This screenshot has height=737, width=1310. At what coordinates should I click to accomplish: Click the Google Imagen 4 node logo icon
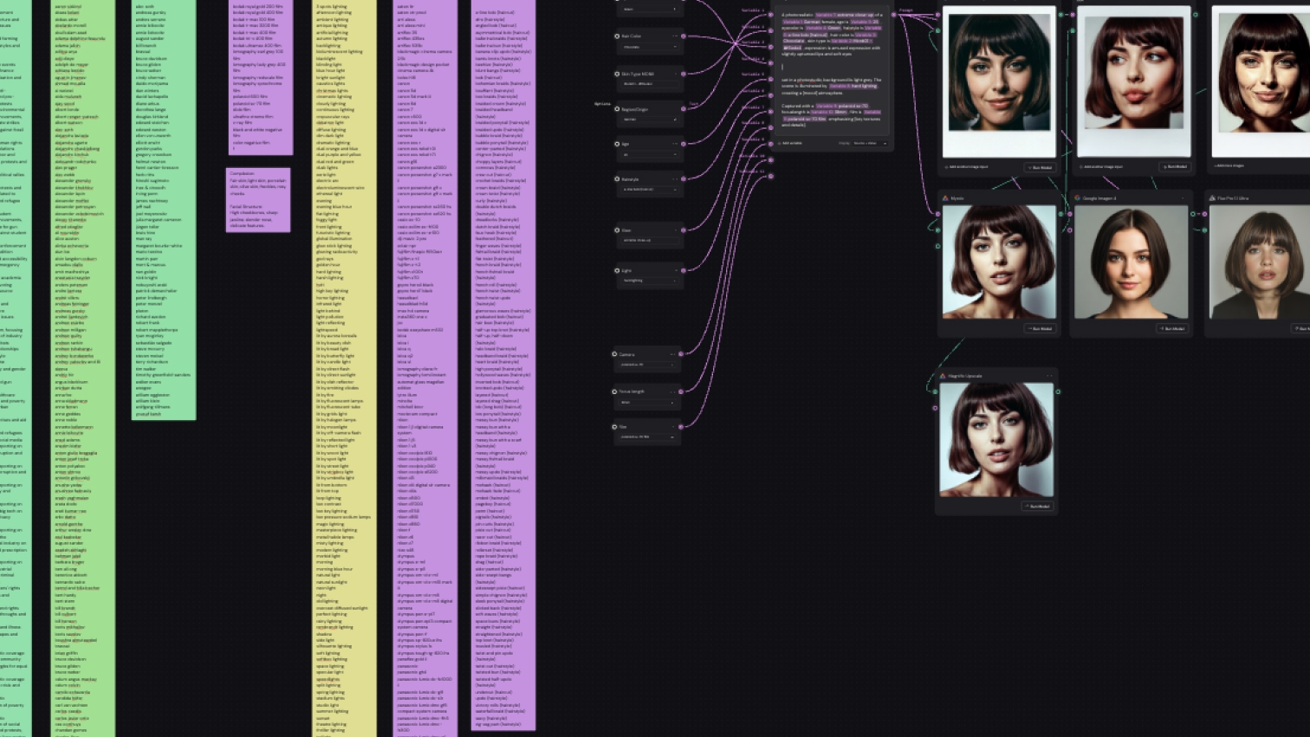click(x=1077, y=198)
